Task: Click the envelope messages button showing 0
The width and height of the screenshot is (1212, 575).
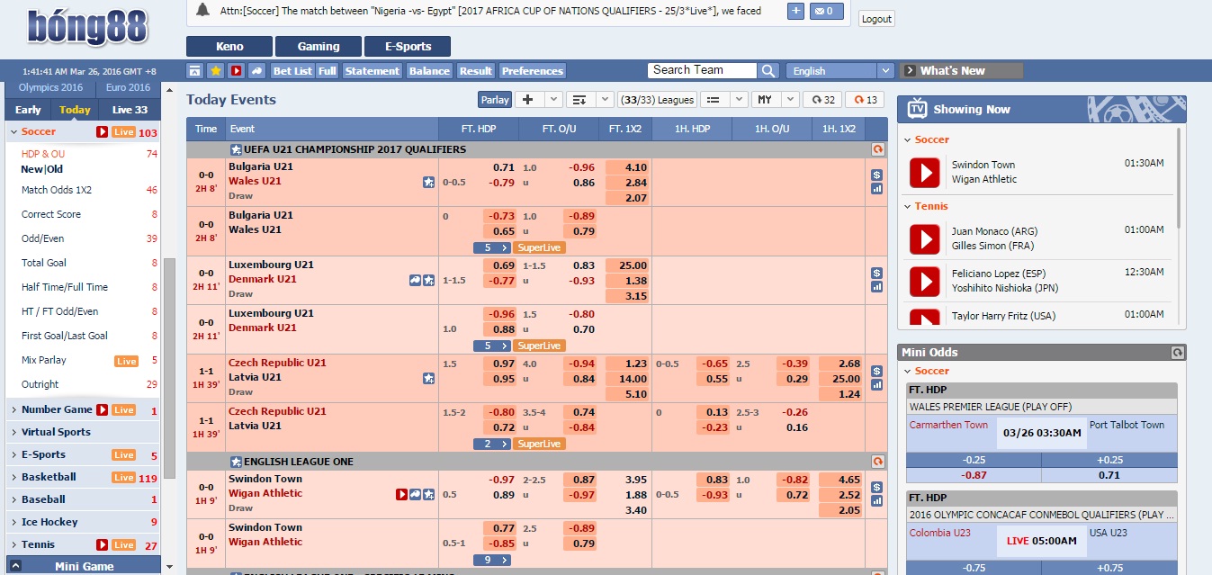Action: click(x=827, y=12)
